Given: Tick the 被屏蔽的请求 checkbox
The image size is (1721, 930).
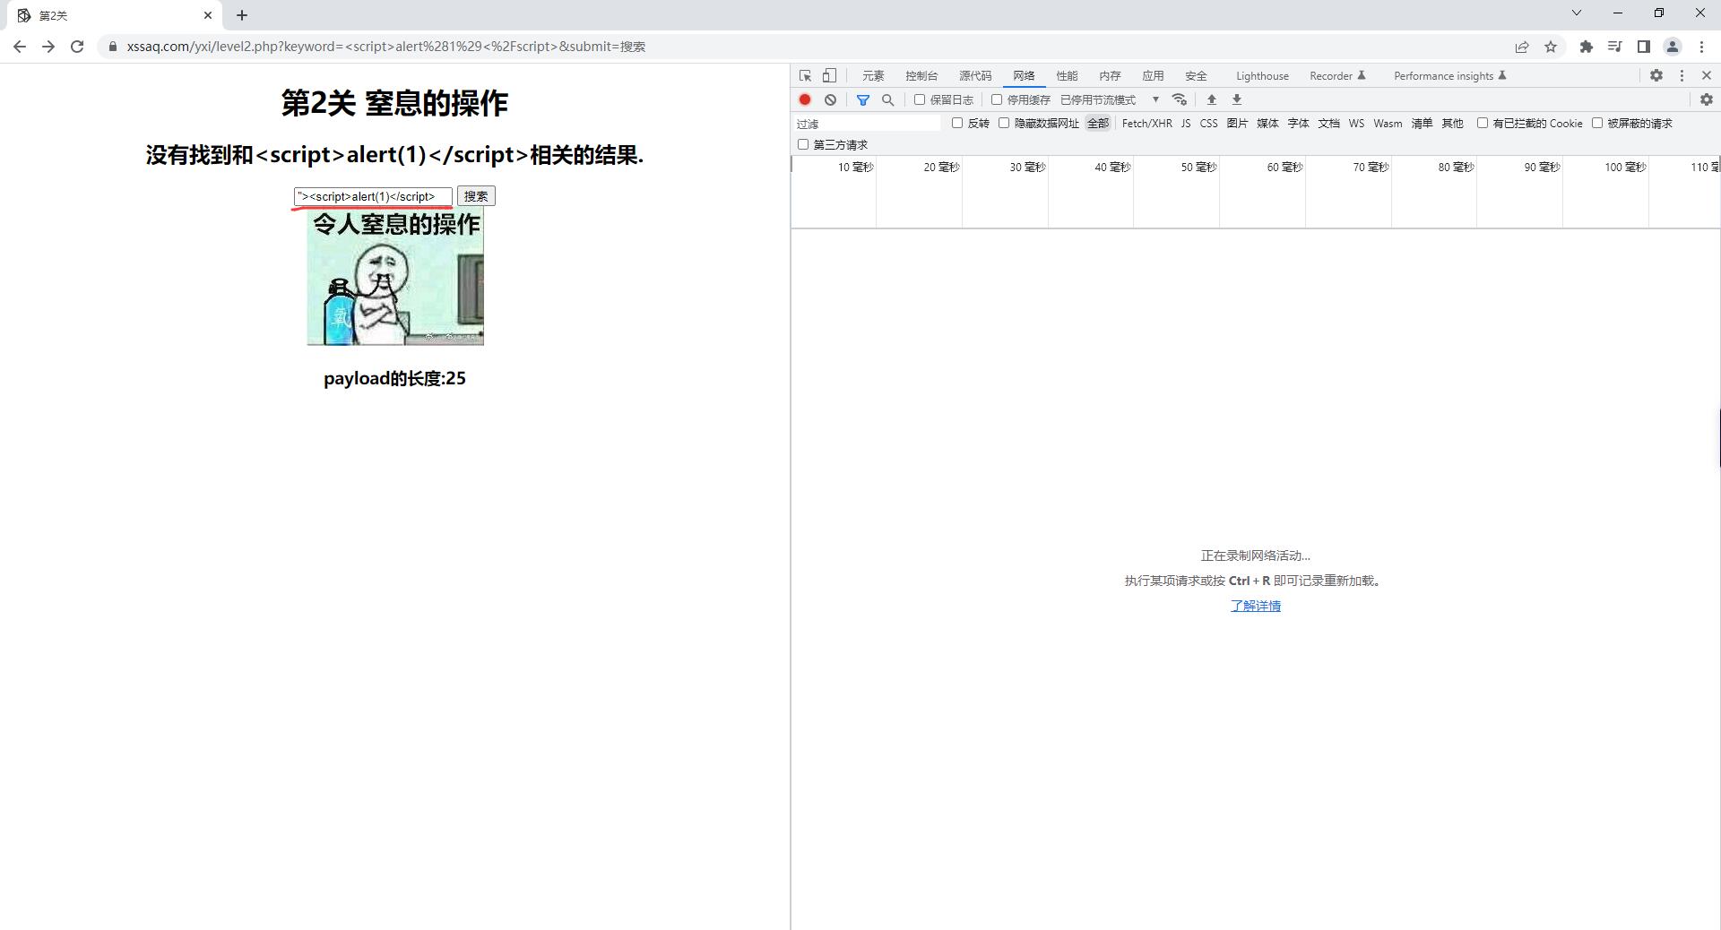Looking at the screenshot, I should (1597, 123).
